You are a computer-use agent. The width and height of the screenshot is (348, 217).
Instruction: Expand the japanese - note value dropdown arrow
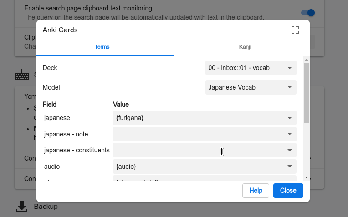[289, 134]
